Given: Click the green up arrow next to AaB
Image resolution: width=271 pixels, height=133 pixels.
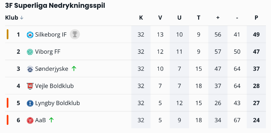Looking at the screenshot, I should pyautogui.click(x=51, y=120).
